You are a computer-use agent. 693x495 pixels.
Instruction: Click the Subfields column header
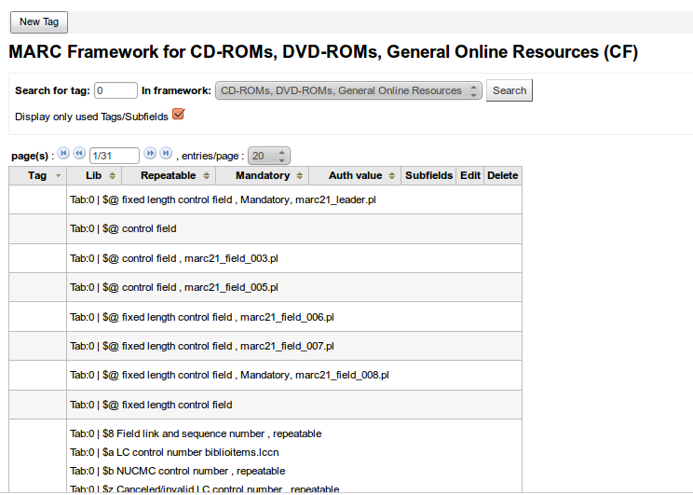428,175
